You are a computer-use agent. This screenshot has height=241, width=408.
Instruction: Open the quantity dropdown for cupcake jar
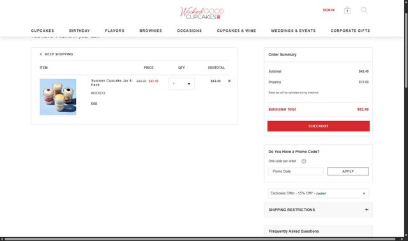[181, 84]
